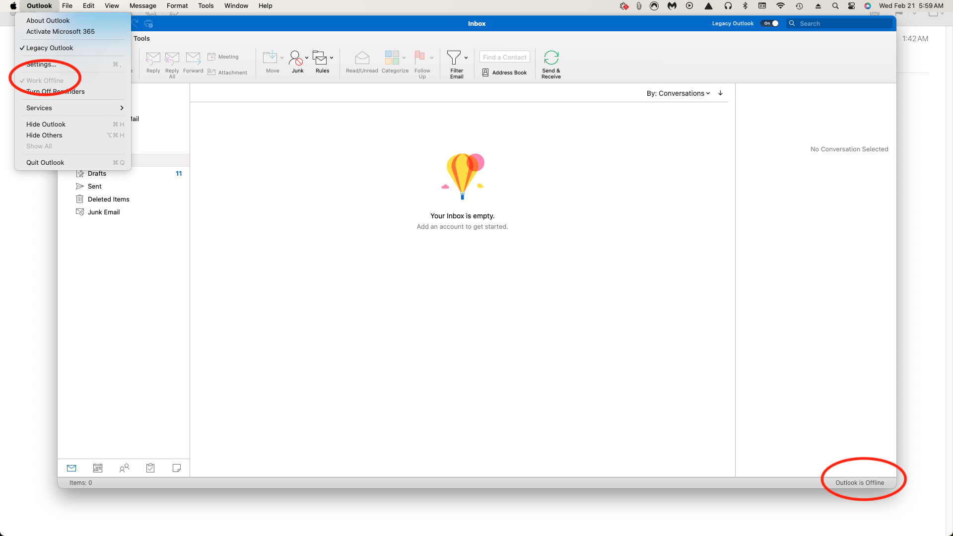Click the Follow Up flag icon
The width and height of the screenshot is (953, 536).
(x=419, y=58)
